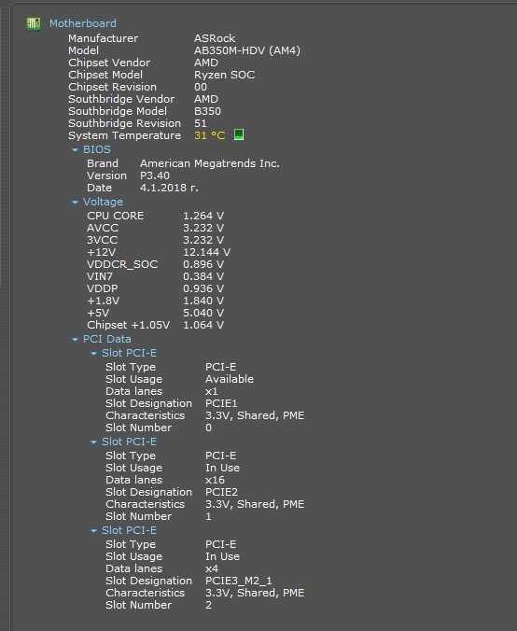The height and width of the screenshot is (631, 517).
Task: Select BIOS version P3.40
Action: (x=155, y=175)
